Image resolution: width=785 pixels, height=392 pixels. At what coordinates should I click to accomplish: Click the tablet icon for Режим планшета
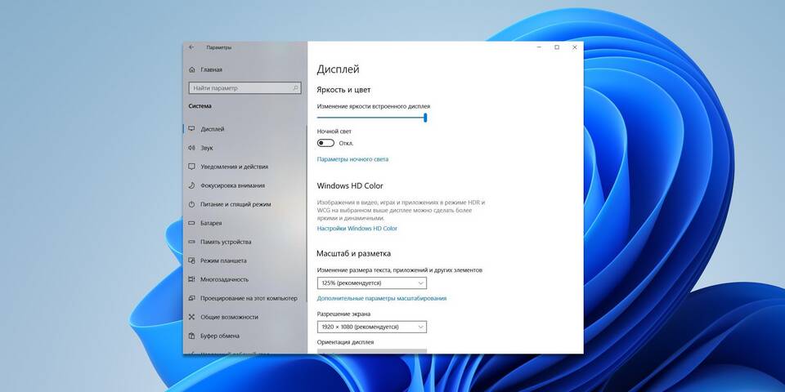[x=192, y=261]
